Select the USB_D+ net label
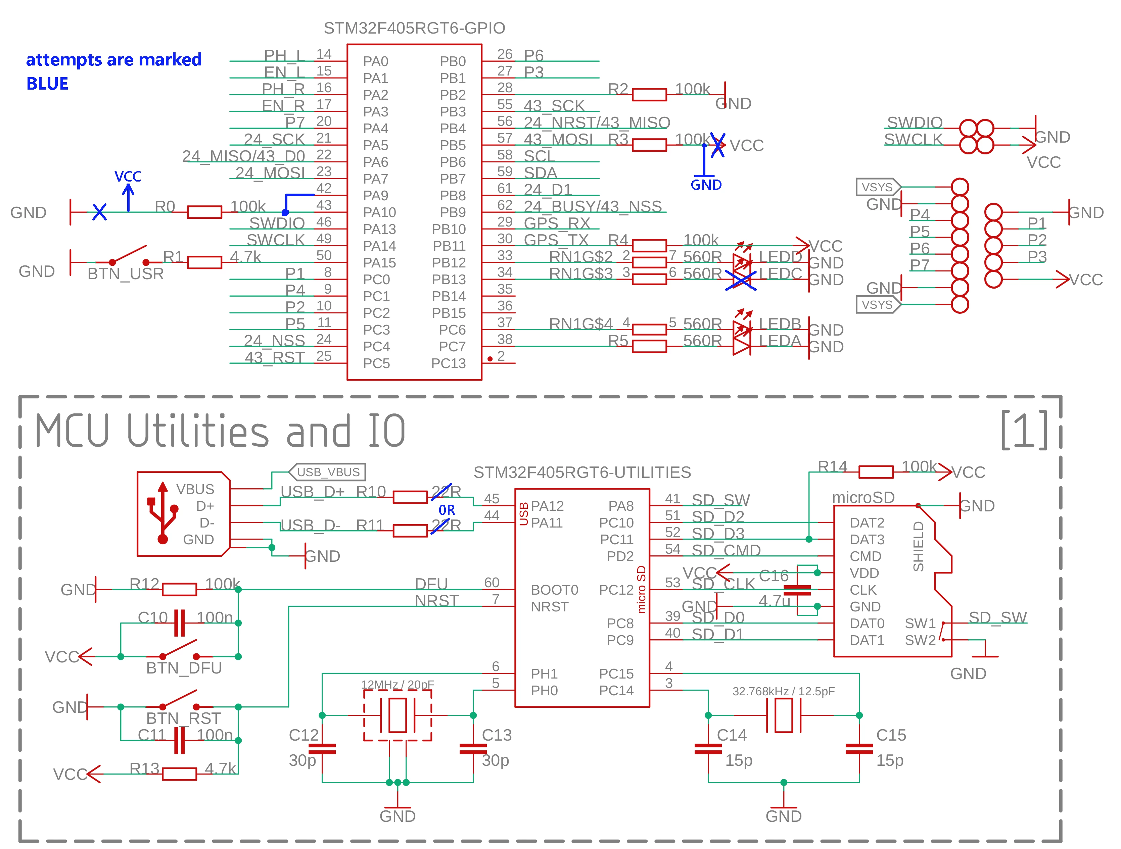The width and height of the screenshot is (1121, 849). click(x=313, y=492)
